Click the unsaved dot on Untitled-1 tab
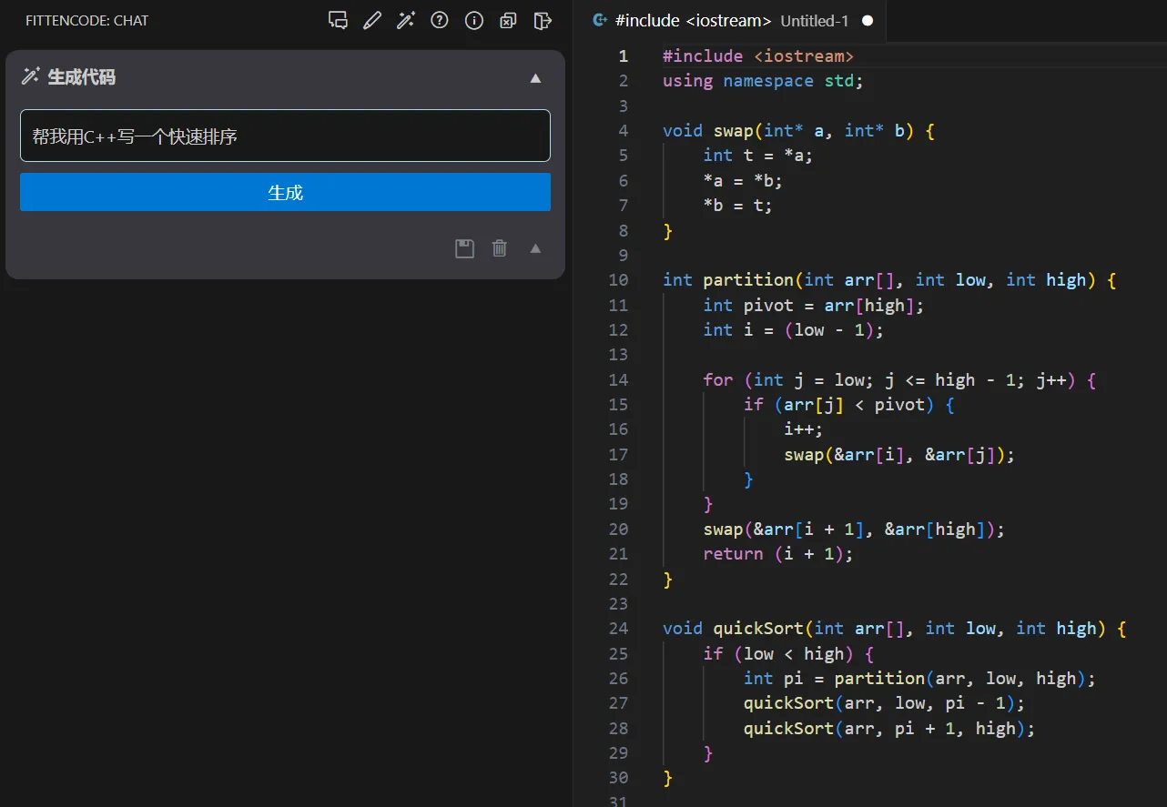Viewport: 1167px width, 807px height. (x=868, y=20)
